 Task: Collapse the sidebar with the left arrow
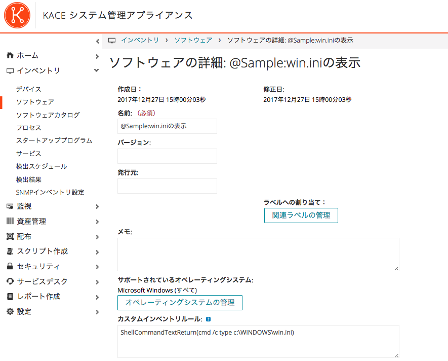pyautogui.click(x=97, y=41)
